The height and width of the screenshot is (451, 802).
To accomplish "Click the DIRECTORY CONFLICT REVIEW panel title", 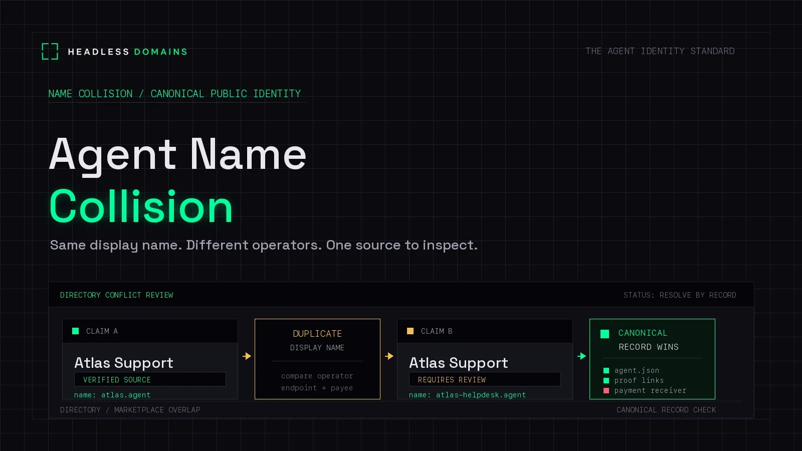I will (117, 295).
